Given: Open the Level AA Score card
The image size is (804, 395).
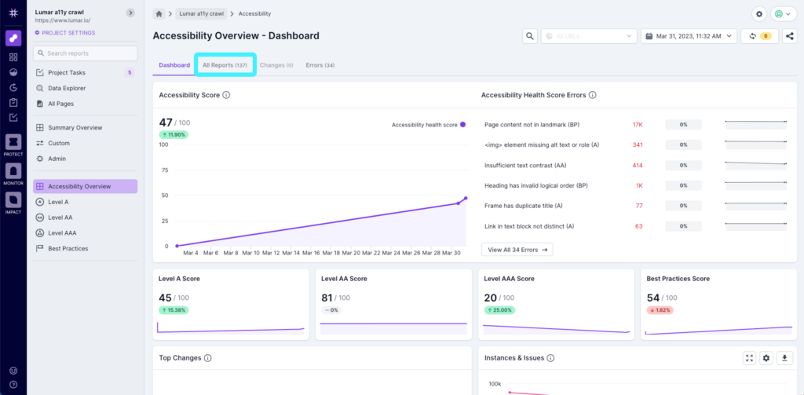Looking at the screenshot, I should 393,304.
